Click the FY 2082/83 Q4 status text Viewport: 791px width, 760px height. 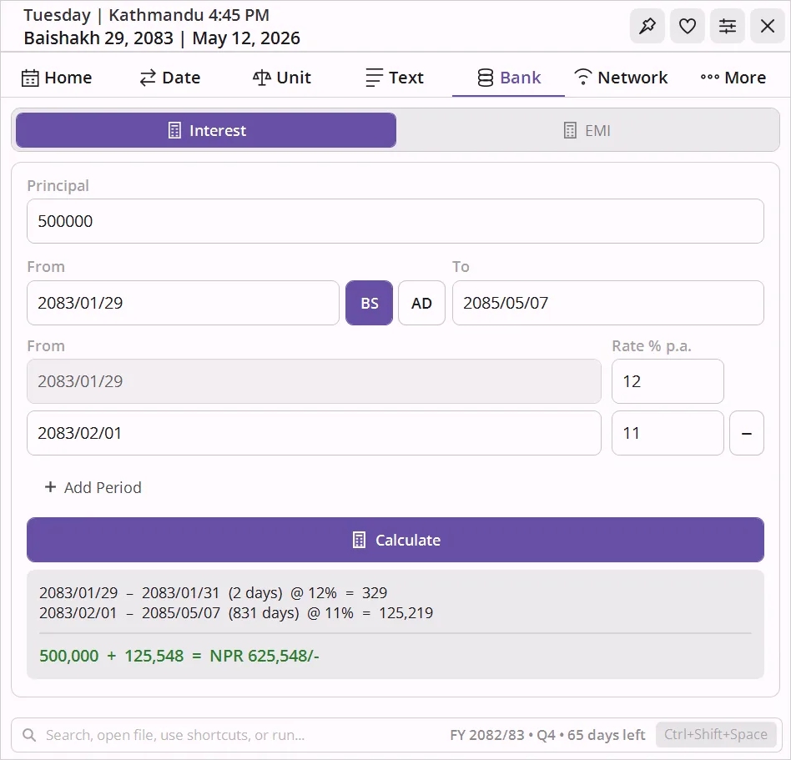click(x=547, y=735)
